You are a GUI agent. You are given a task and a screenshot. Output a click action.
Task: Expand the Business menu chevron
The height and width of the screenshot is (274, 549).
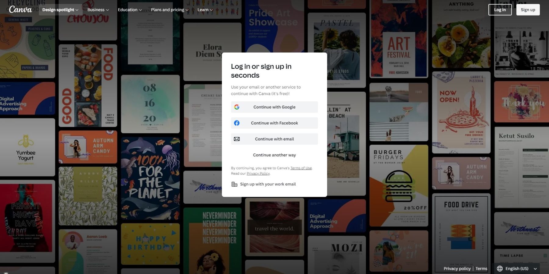point(107,10)
